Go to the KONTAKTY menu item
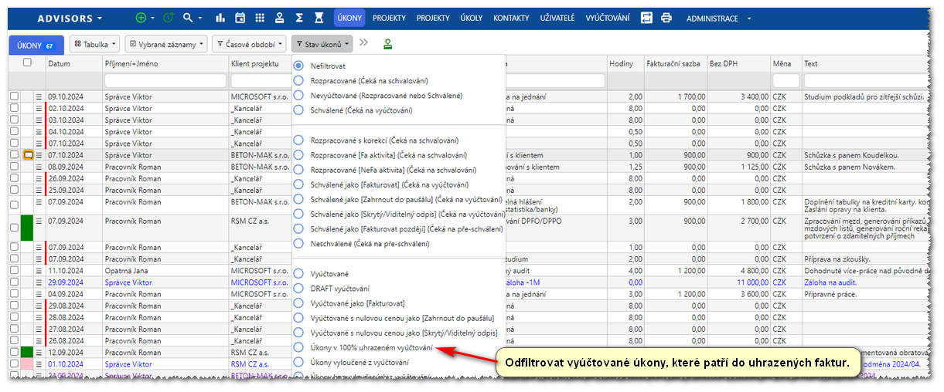The image size is (944, 392). pos(511,18)
